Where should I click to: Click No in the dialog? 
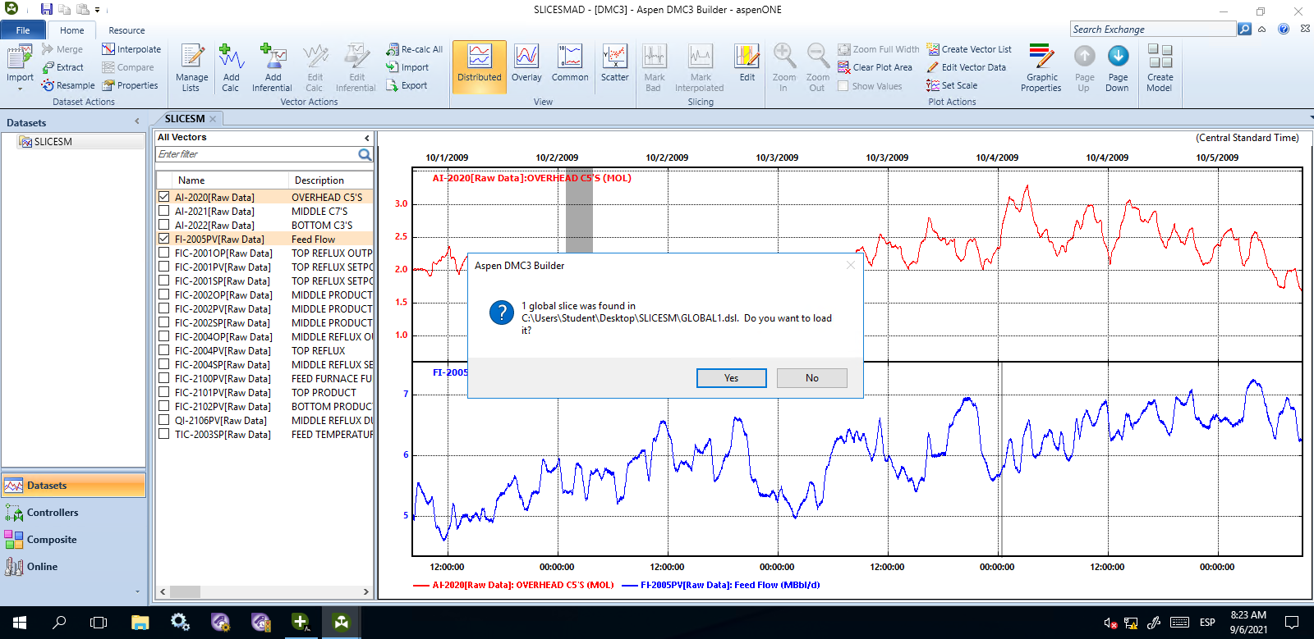pos(811,378)
